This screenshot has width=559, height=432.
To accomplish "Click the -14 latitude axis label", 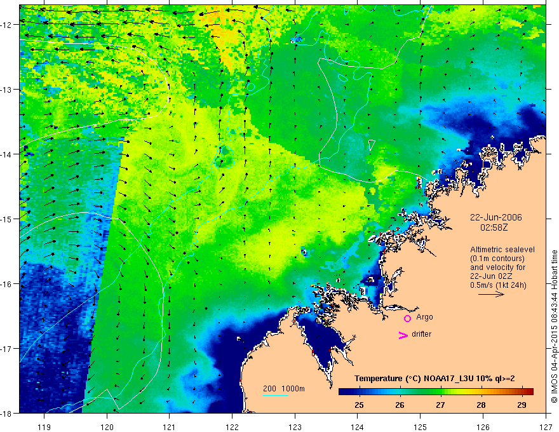I will tap(6, 154).
